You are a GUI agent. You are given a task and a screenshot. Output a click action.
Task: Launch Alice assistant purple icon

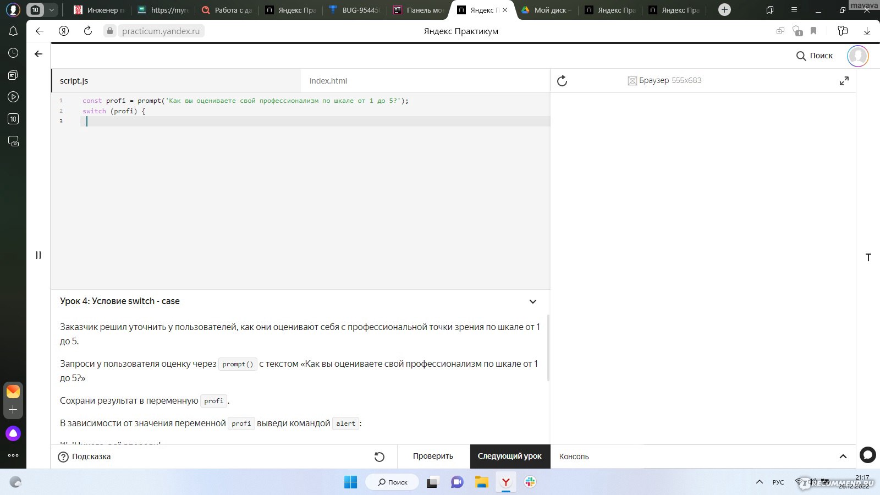pyautogui.click(x=13, y=433)
